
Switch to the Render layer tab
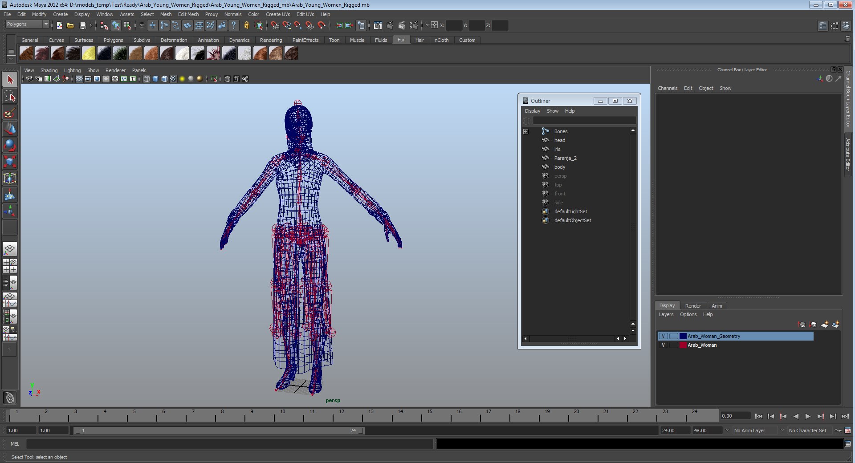693,306
